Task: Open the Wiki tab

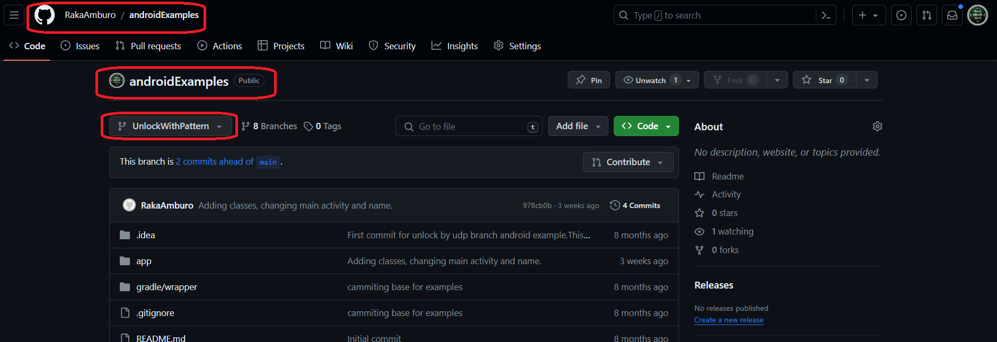Action: [337, 46]
